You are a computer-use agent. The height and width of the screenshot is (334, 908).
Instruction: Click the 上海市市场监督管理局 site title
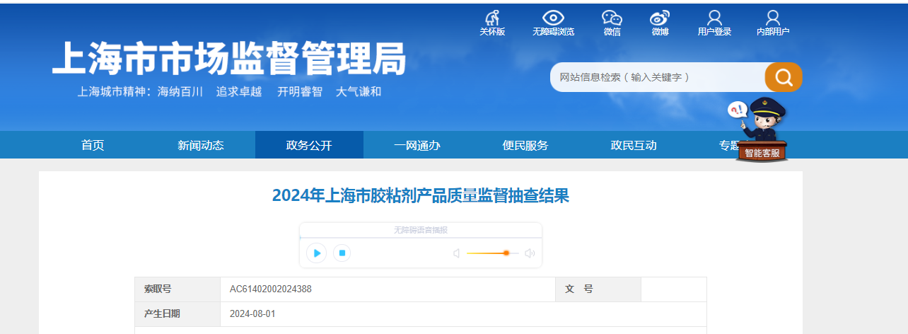[x=230, y=59]
